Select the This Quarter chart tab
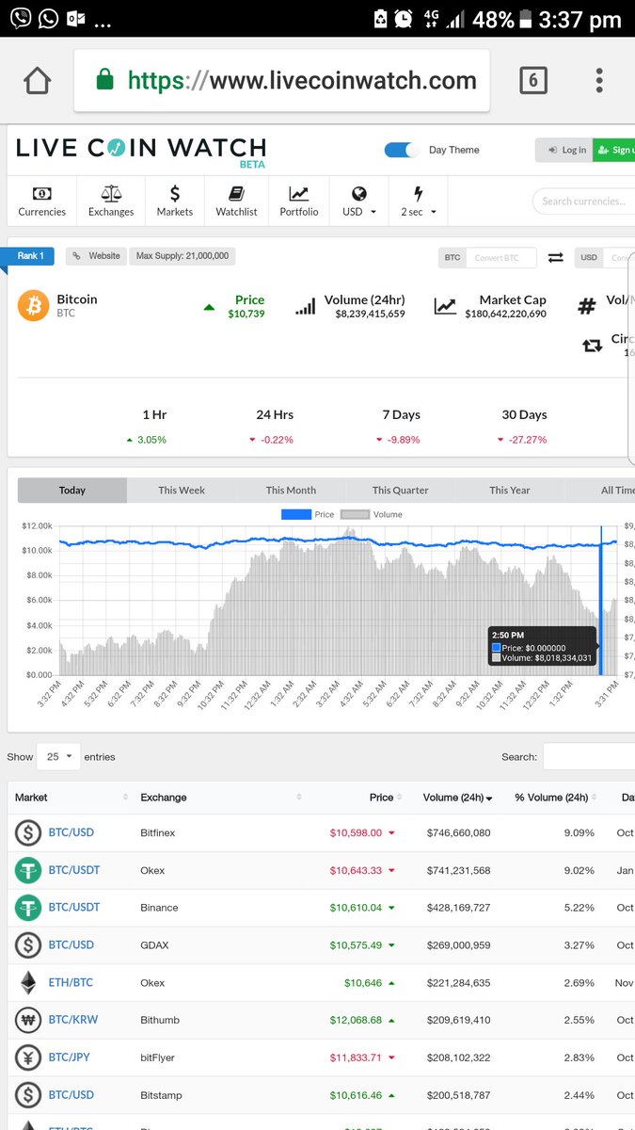This screenshot has width=635, height=1130. pos(400,491)
